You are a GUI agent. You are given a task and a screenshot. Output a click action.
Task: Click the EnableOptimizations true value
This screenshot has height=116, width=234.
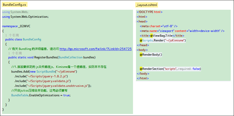pyautogui.click(x=66, y=95)
